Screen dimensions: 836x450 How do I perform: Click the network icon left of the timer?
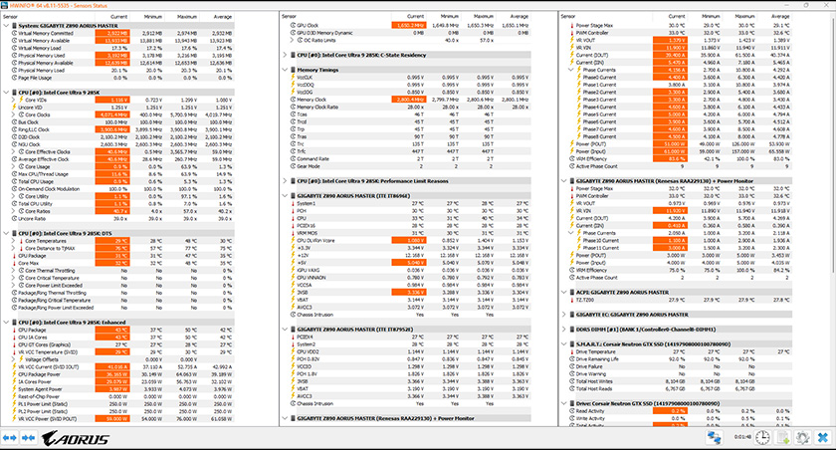[x=716, y=437]
